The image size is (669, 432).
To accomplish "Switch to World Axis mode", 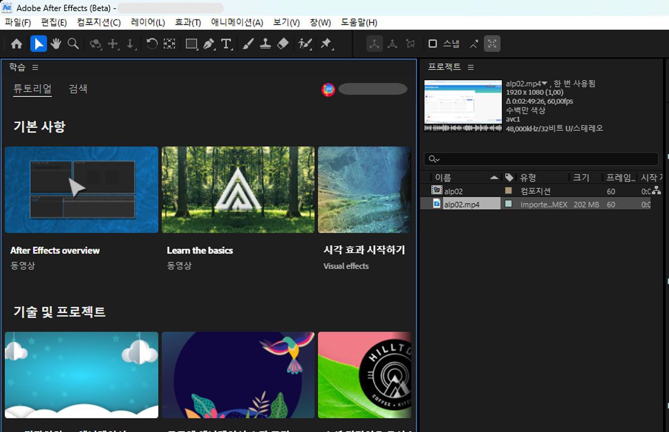I will (392, 43).
